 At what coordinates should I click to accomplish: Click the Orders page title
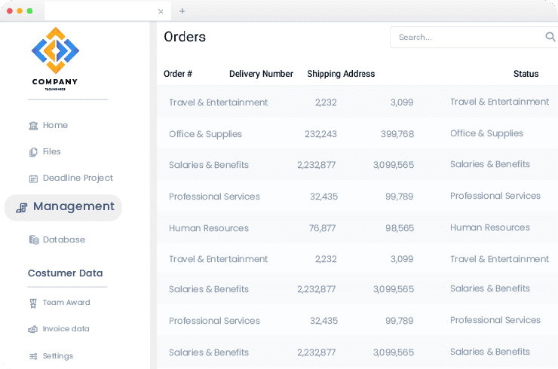tap(185, 37)
